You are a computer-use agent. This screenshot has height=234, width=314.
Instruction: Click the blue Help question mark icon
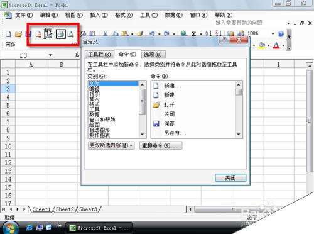[281, 34]
